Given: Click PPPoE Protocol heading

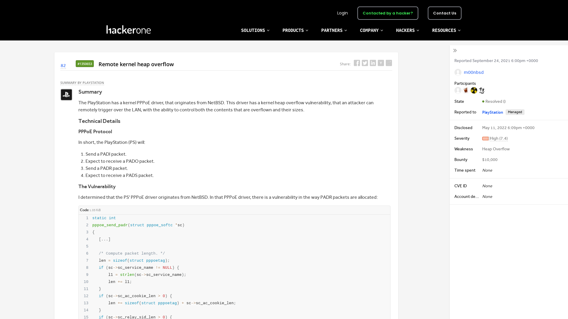Looking at the screenshot, I should tap(95, 132).
